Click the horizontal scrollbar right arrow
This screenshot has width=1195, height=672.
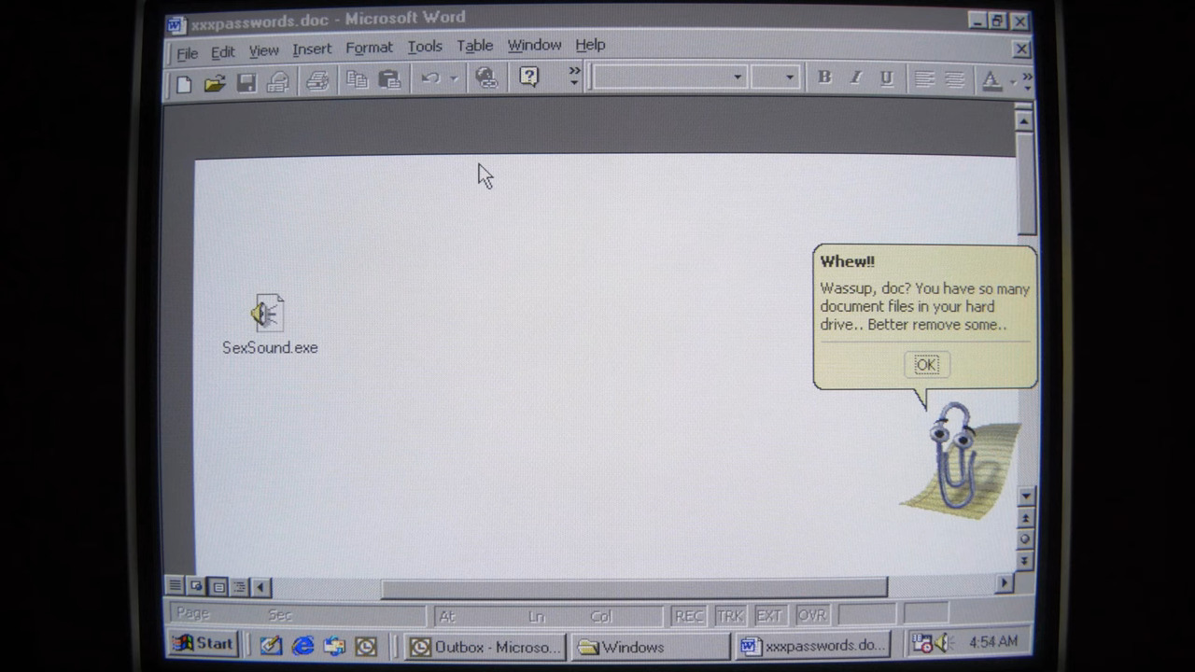pos(1005,584)
